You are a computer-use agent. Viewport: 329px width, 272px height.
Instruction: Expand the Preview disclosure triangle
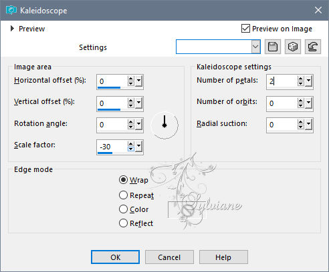pyautogui.click(x=12, y=29)
